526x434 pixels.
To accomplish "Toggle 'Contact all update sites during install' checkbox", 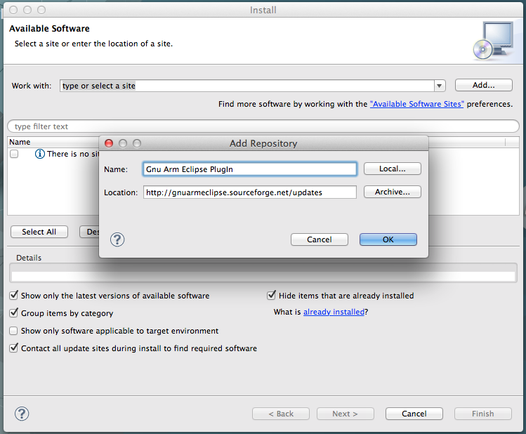I will [13, 348].
